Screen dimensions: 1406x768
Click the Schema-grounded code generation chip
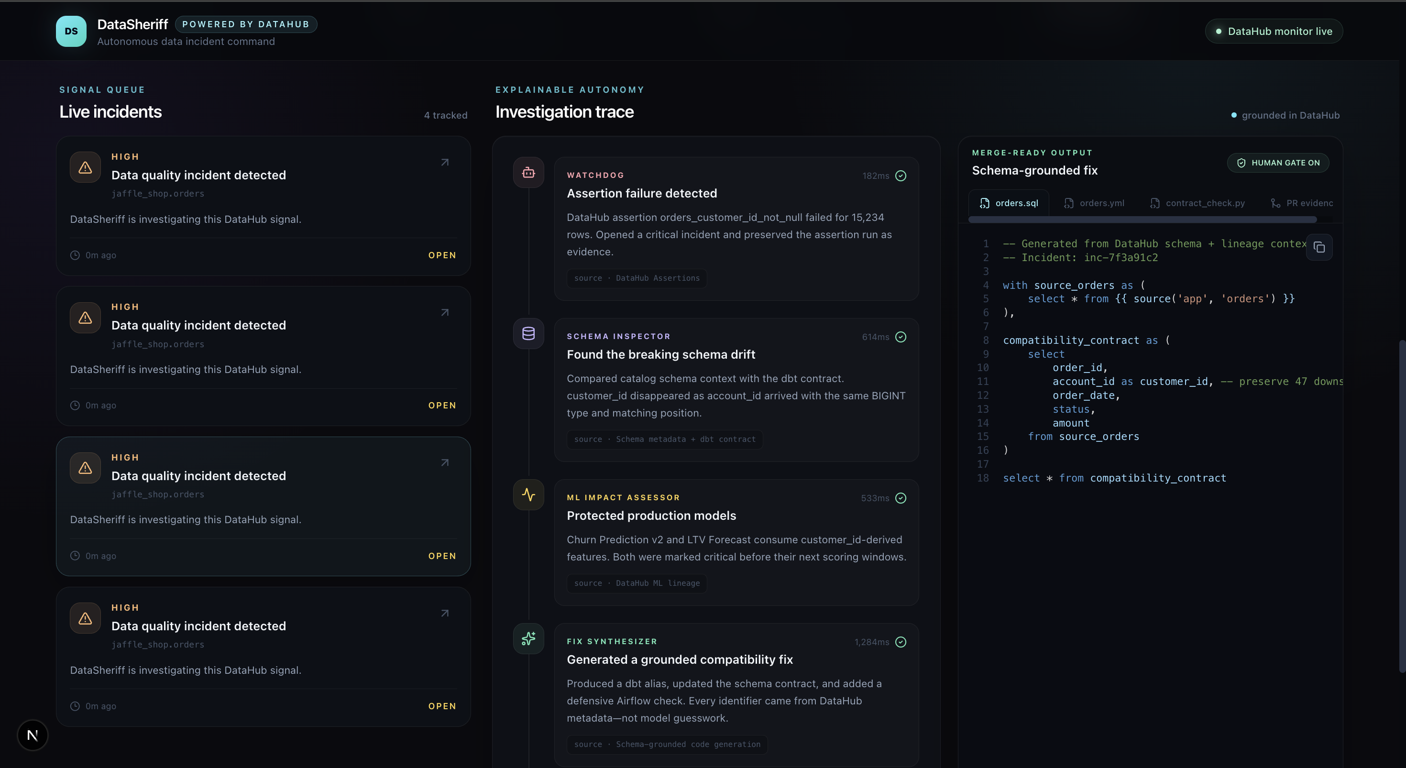click(x=667, y=744)
